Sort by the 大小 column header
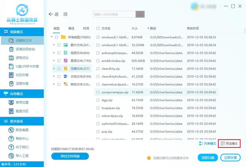246x167 pixels. click(x=135, y=28)
